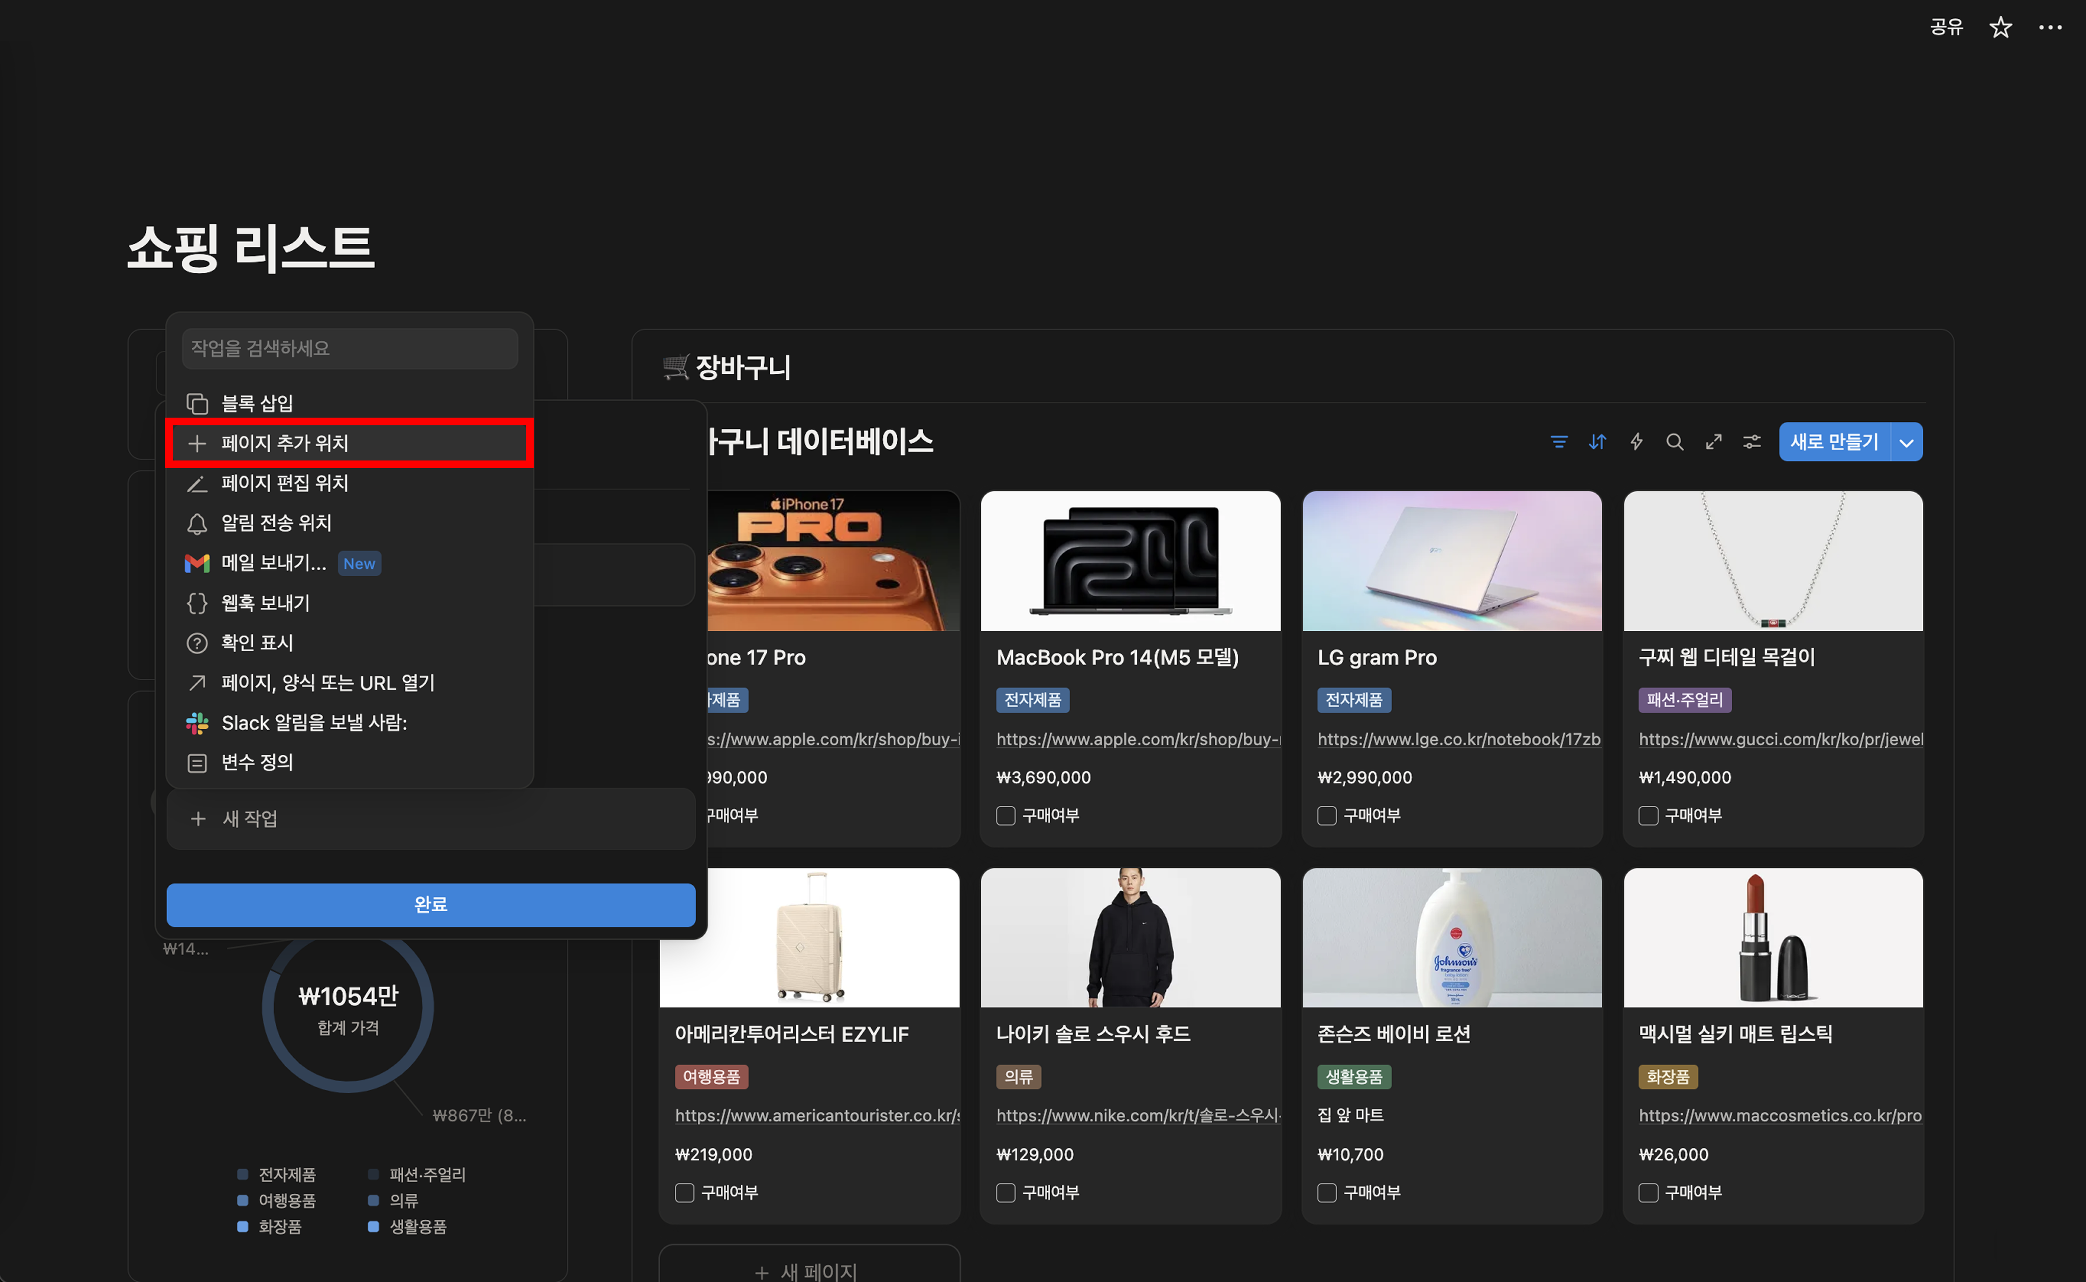2086x1282 pixels.
Task: Open the gucci.com link on necklace card
Action: 1780,738
